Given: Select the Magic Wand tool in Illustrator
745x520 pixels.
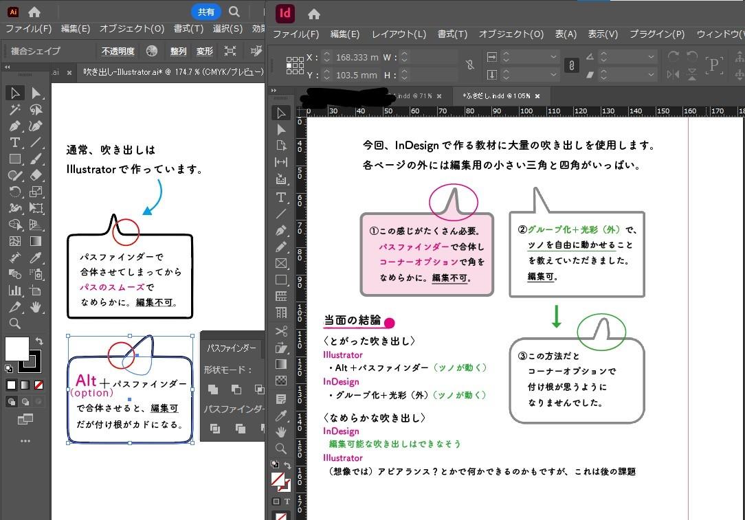Looking at the screenshot, I should click(15, 110).
